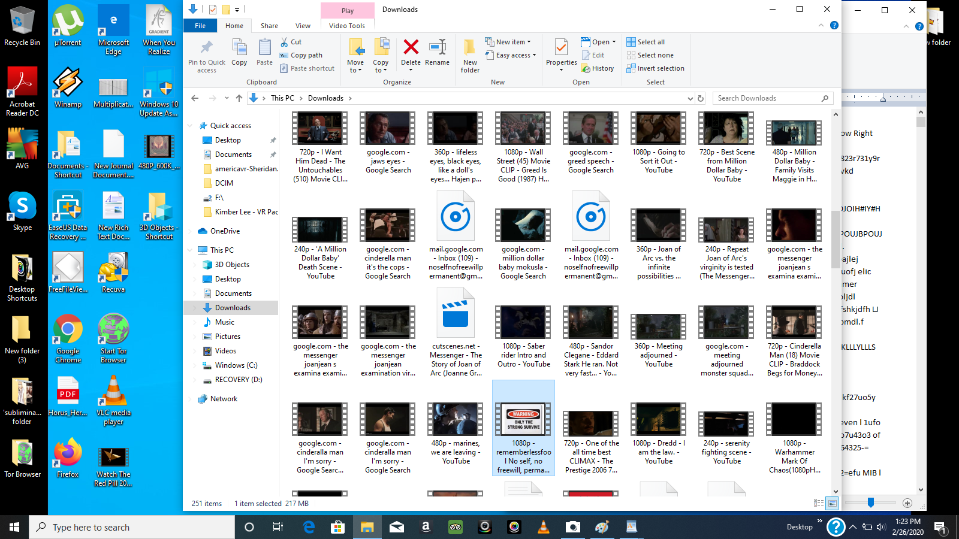Viewport: 959px width, 539px height.
Task: Click the Copy ribbon icon
Action: pyautogui.click(x=239, y=48)
